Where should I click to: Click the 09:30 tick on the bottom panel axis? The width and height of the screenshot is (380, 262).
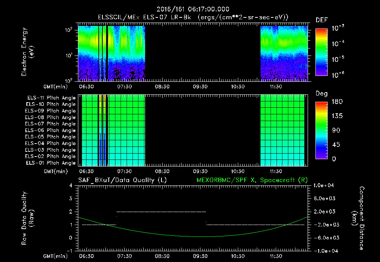200,256
